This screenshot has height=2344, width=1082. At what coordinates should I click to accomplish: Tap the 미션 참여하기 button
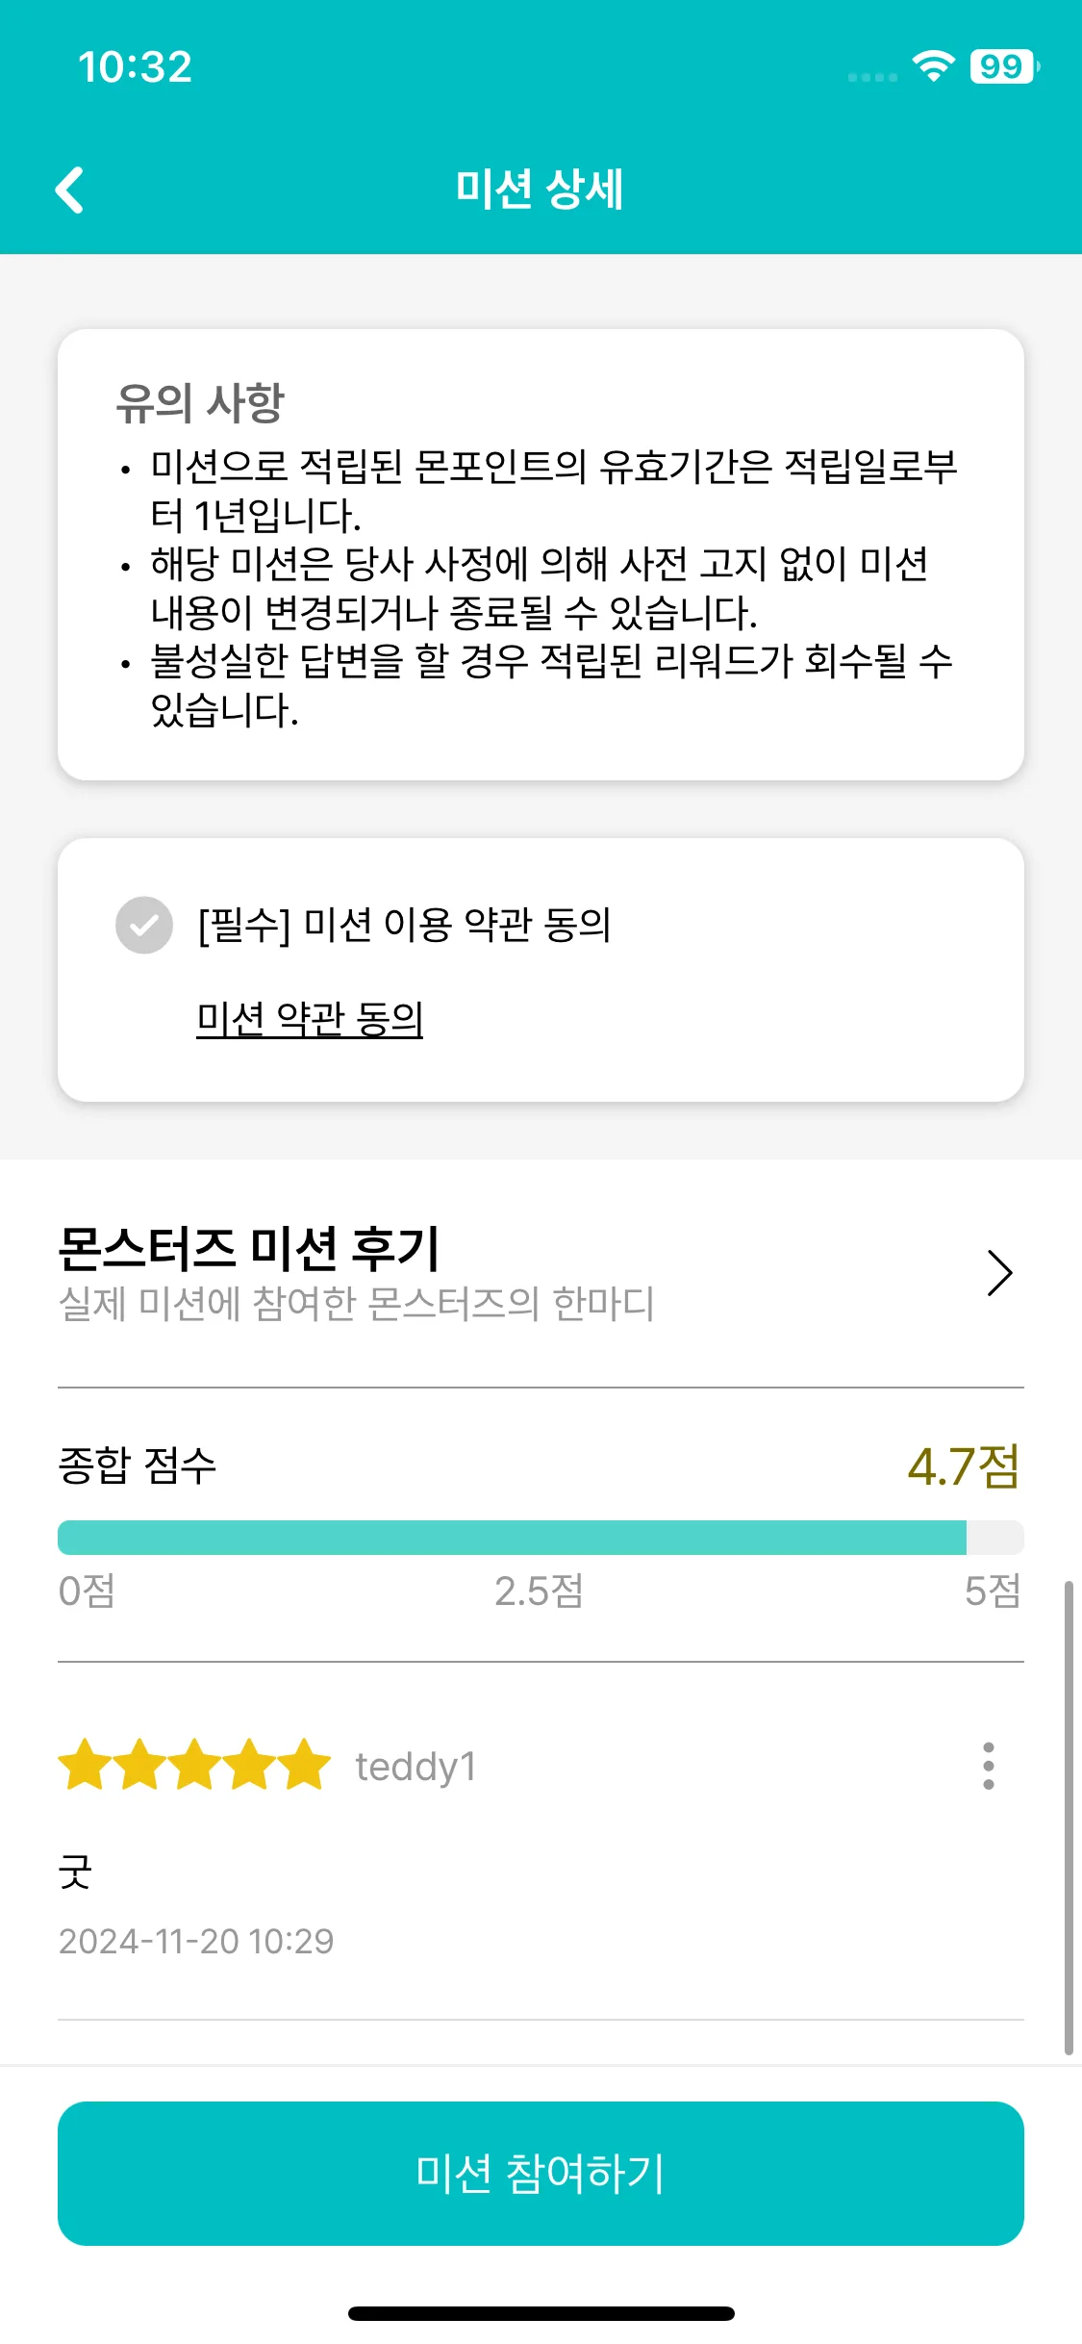click(541, 2174)
